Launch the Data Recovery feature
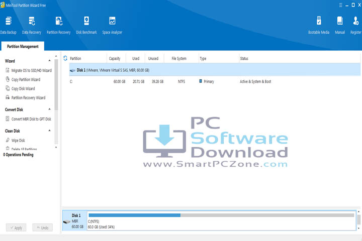Image resolution: width=362 pixels, height=241 pixels. 32,26
